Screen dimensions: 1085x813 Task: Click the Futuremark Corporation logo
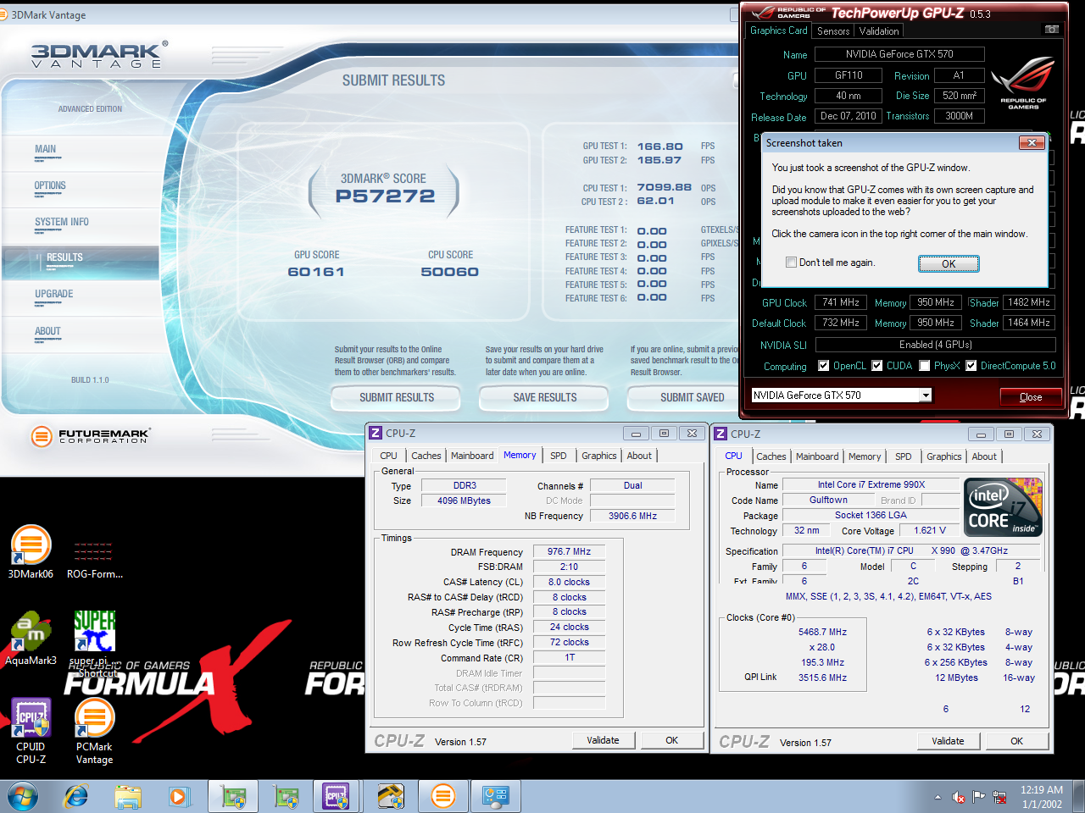tap(90, 436)
